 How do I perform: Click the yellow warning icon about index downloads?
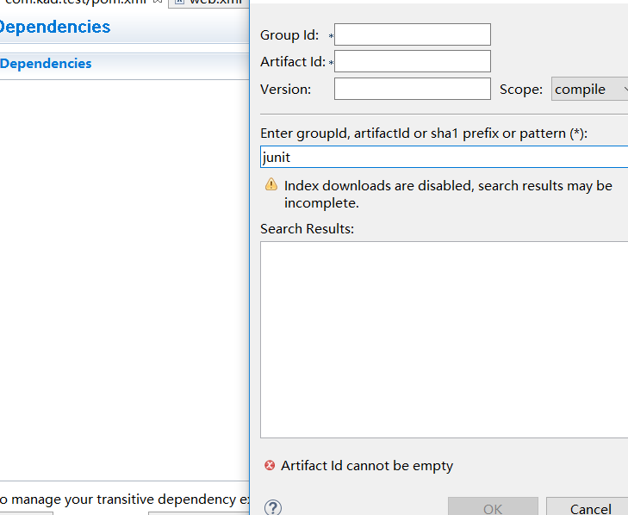tap(271, 184)
